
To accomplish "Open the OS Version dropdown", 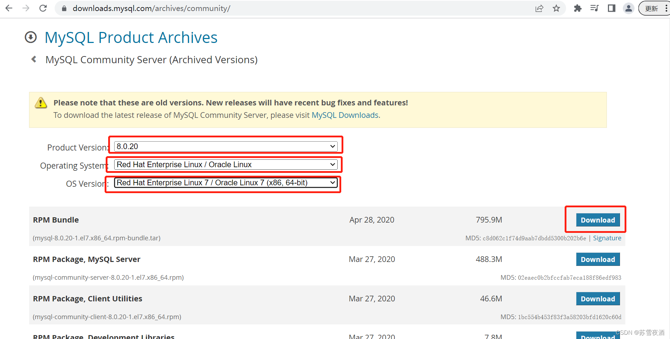I will 226,182.
